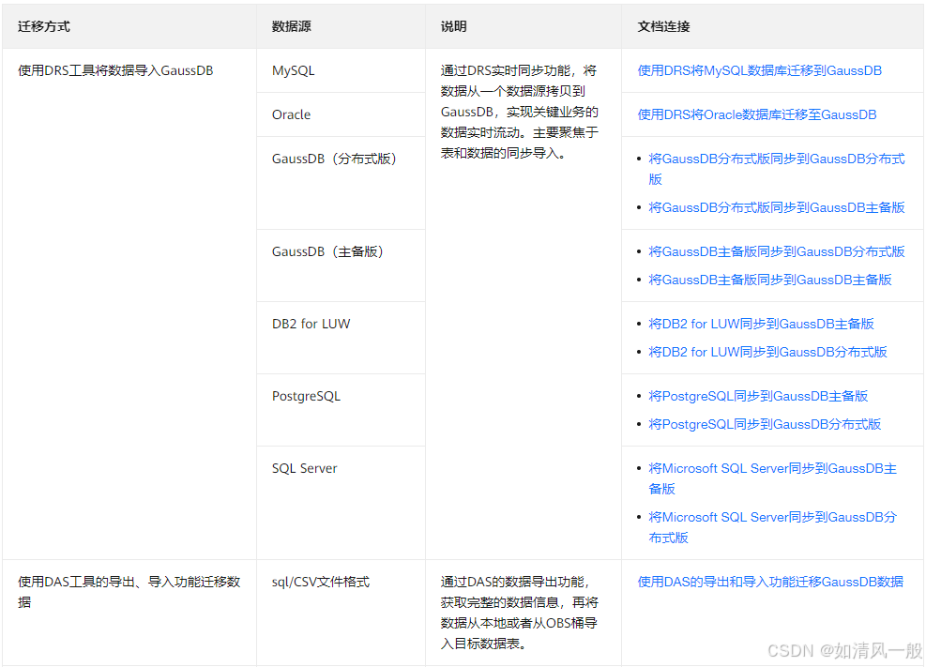Open link 将DB2 for LUW同步到GaussDB分布式版
926x667 pixels.
[x=767, y=353]
